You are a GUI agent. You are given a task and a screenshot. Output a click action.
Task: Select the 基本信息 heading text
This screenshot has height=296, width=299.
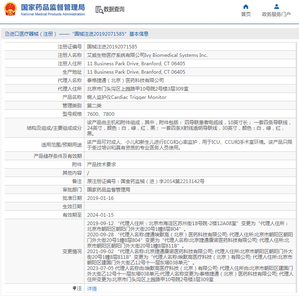139,34
